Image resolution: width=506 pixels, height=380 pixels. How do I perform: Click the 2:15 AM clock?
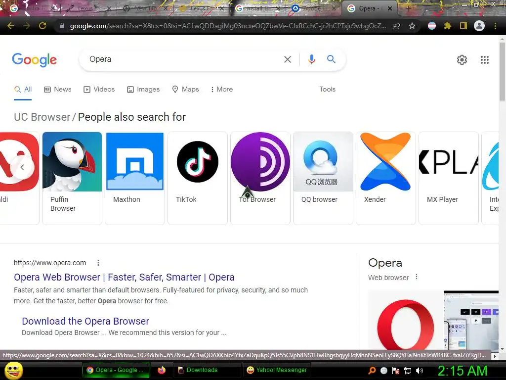pos(462,371)
